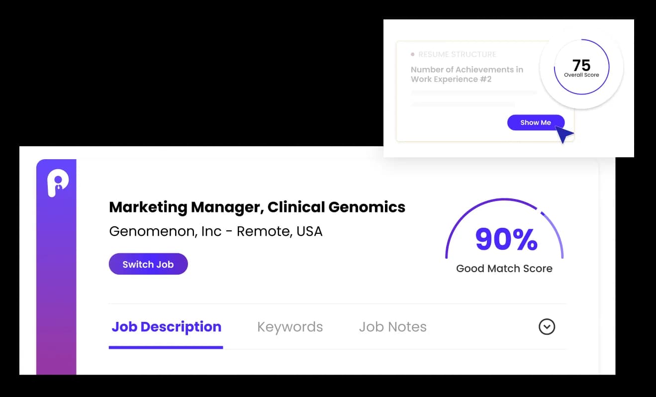Screen dimensions: 656x397
Task: Switch to the Keywords tab
Action: [x=290, y=327]
